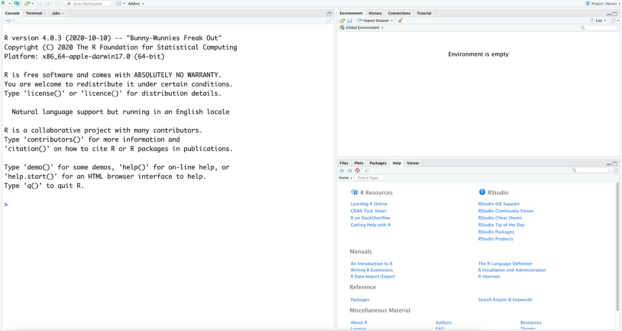Click the New File plus icon

[3, 3]
